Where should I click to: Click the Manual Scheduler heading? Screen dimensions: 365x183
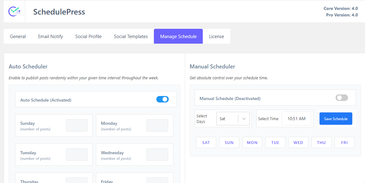point(212,67)
